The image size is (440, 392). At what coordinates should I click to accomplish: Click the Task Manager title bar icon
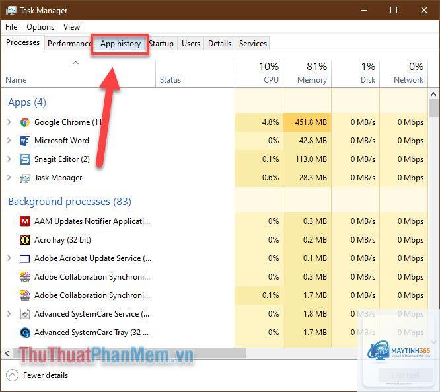click(11, 11)
